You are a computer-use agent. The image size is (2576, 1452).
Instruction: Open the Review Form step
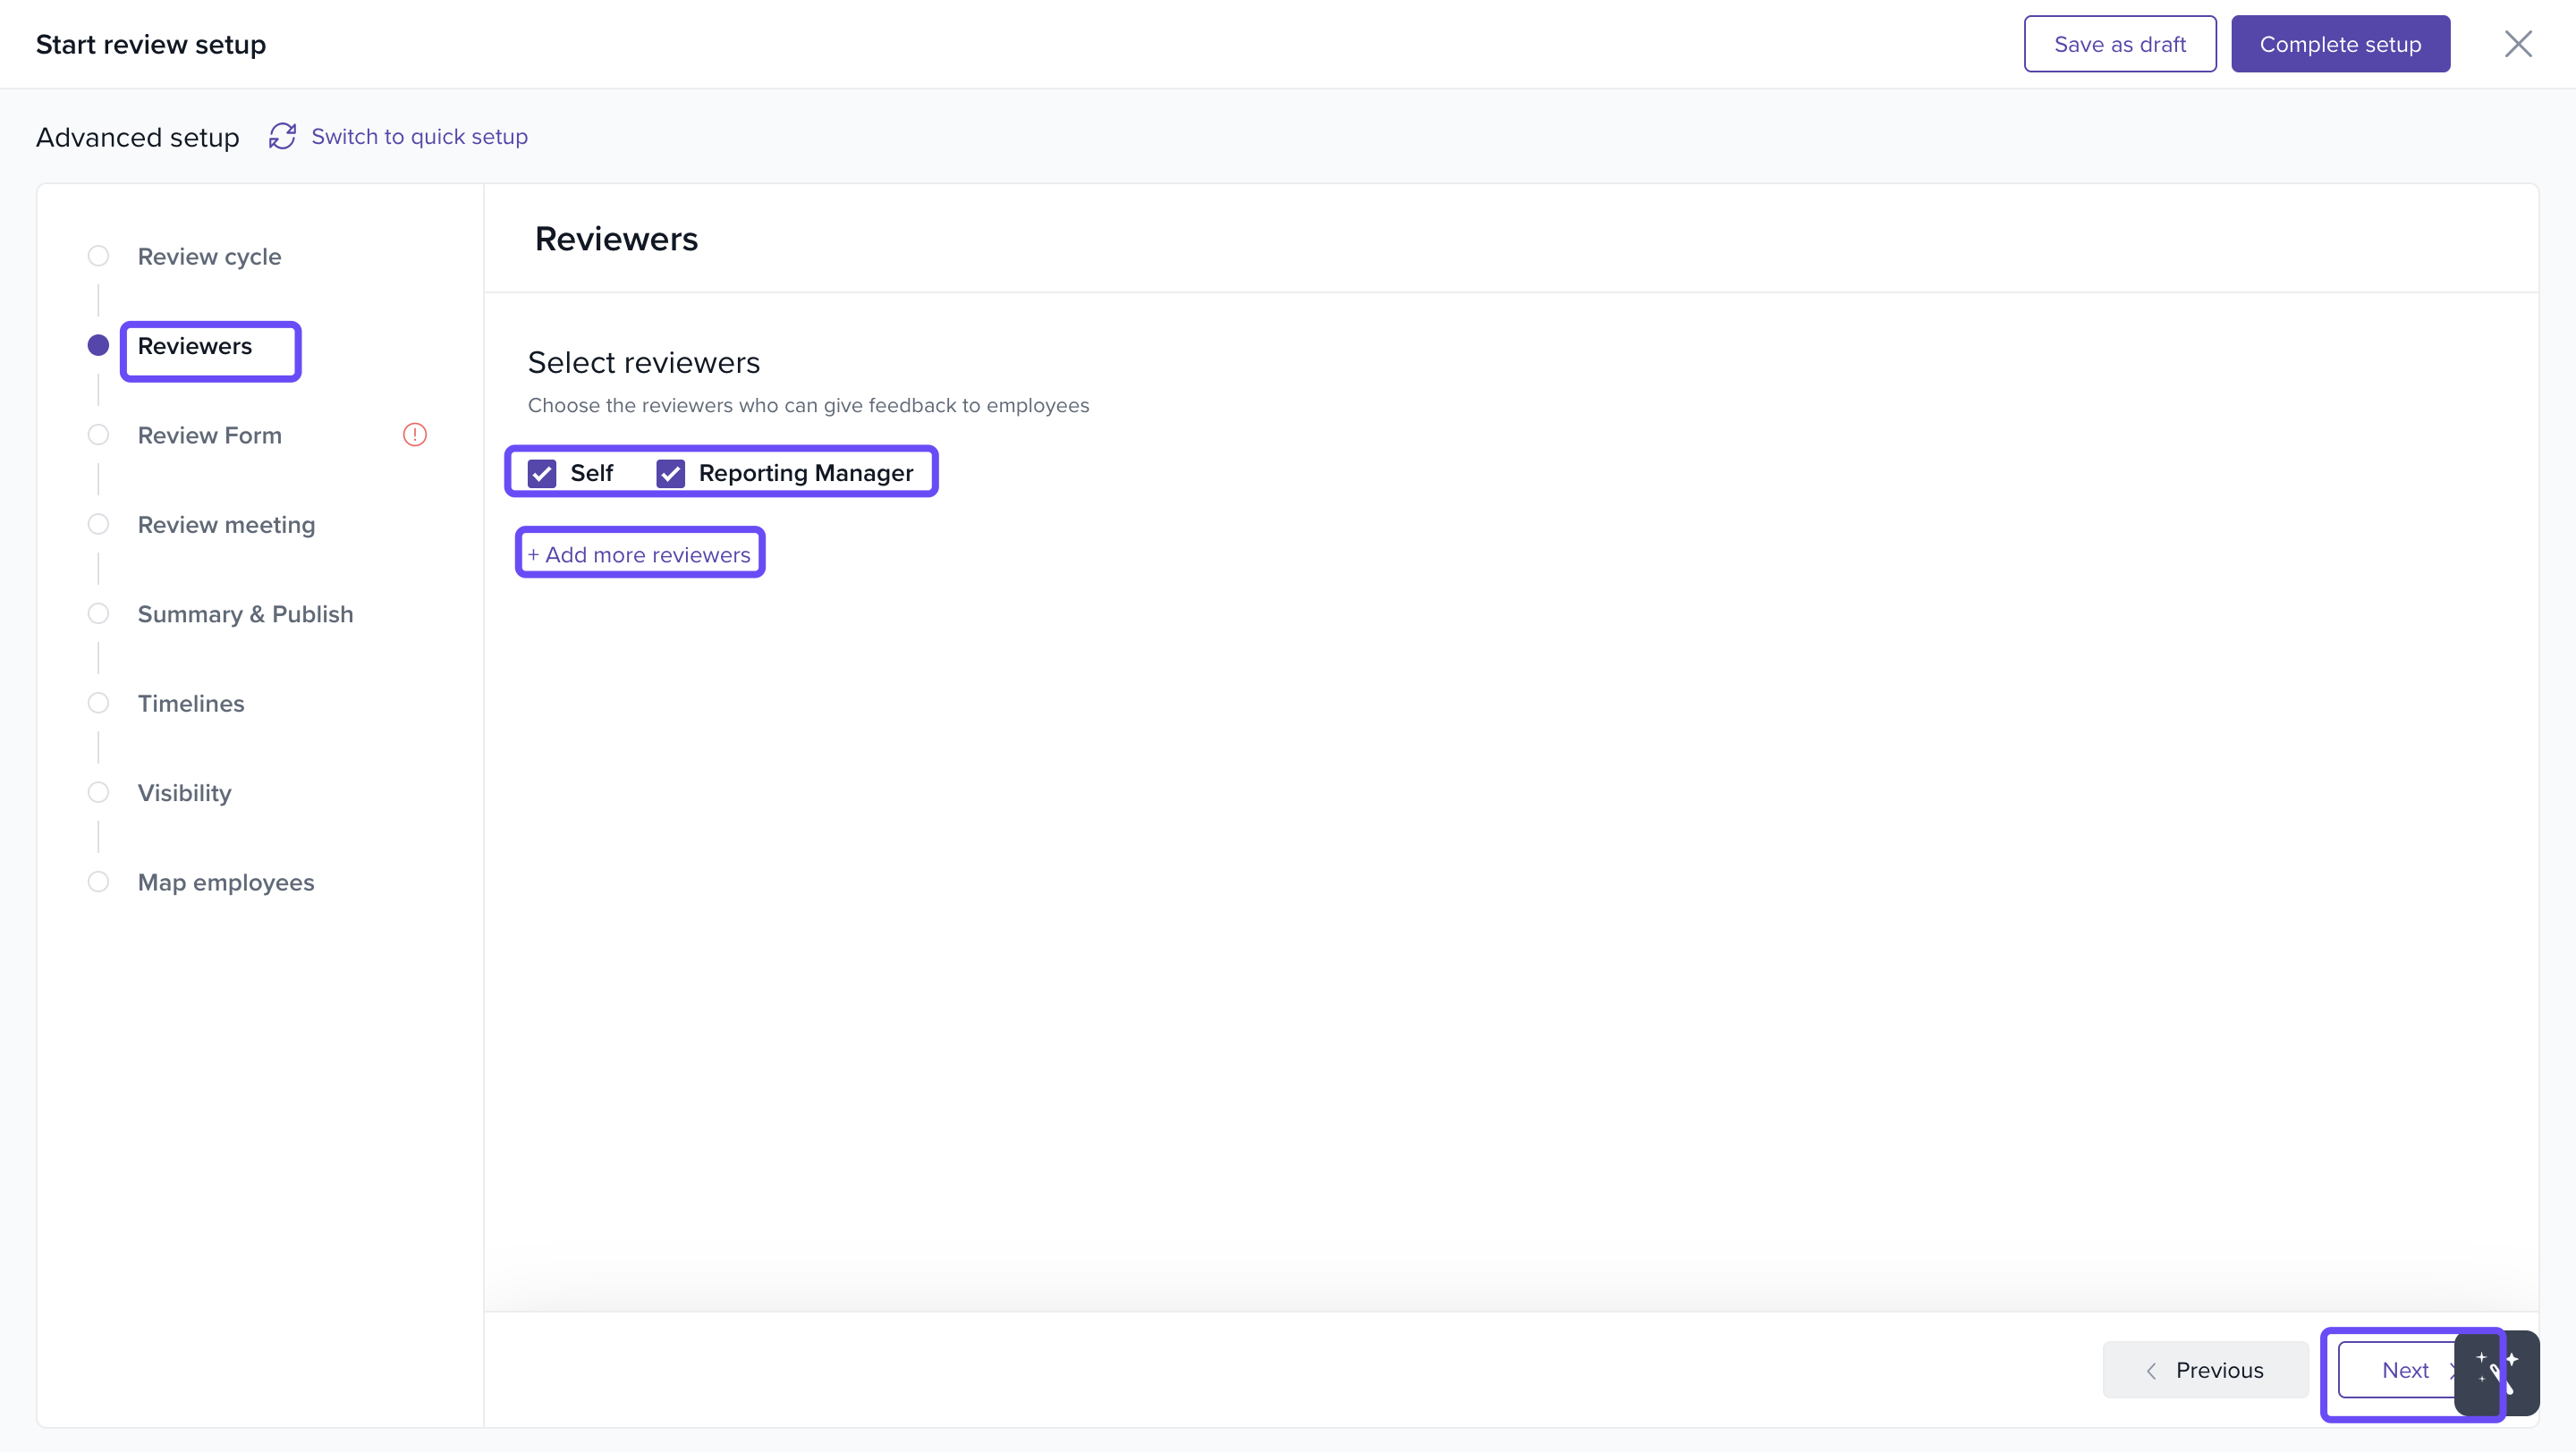click(x=210, y=435)
